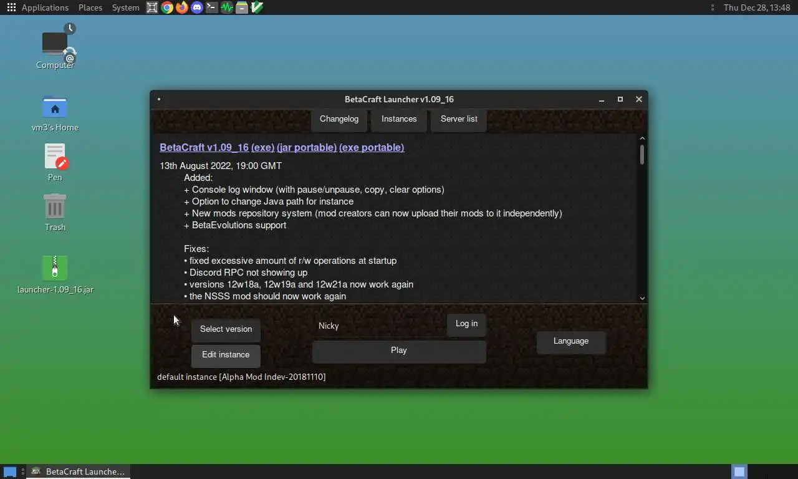The height and width of the screenshot is (479, 798).
Task: Click the applications grid icon
Action: click(x=11, y=7)
